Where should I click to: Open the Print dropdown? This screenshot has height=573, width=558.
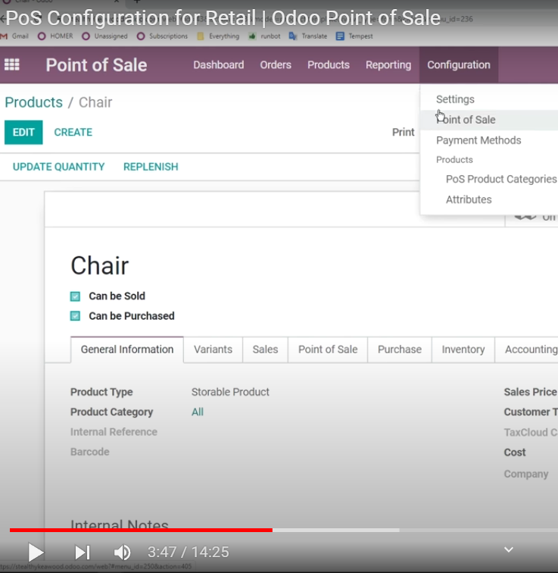click(404, 133)
